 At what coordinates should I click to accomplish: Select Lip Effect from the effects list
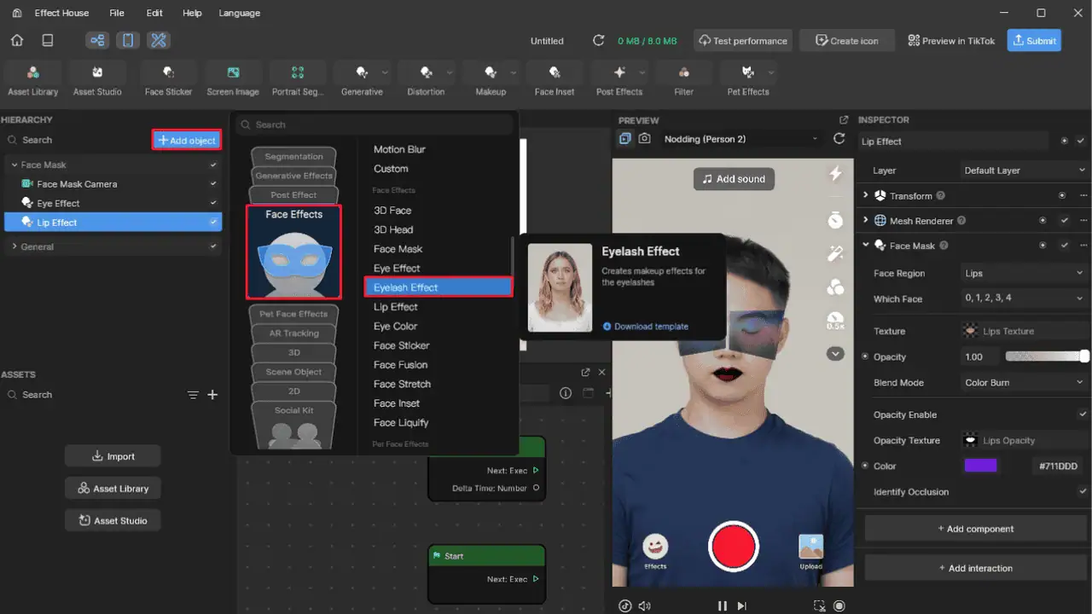click(395, 307)
